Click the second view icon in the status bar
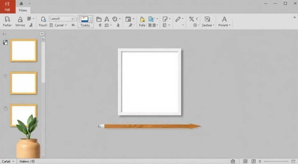Screen dimensions: 298x164 [x=254, y=161]
